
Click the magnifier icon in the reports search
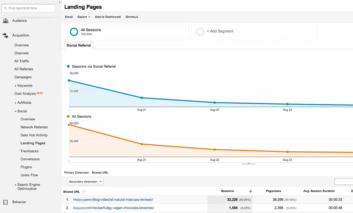pos(5,8)
